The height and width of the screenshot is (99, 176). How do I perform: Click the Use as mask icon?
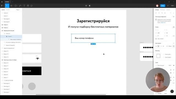[90, 5]
